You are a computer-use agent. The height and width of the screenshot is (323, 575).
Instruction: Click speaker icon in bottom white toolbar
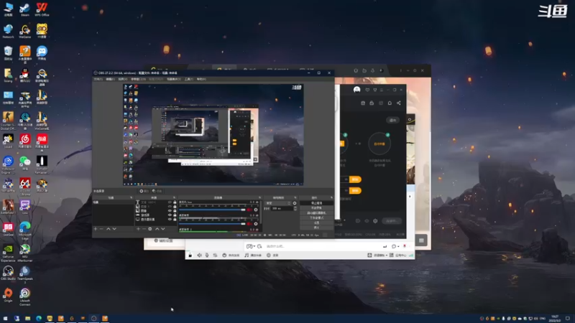pyautogui.click(x=199, y=255)
